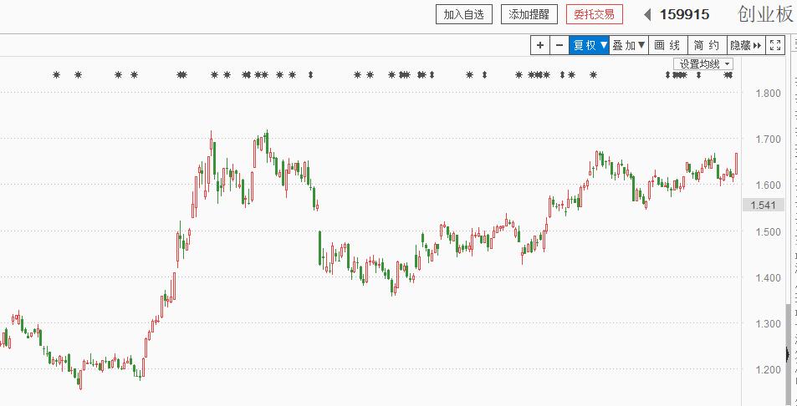Open the 设置均线 moving average dropdown

coord(704,63)
